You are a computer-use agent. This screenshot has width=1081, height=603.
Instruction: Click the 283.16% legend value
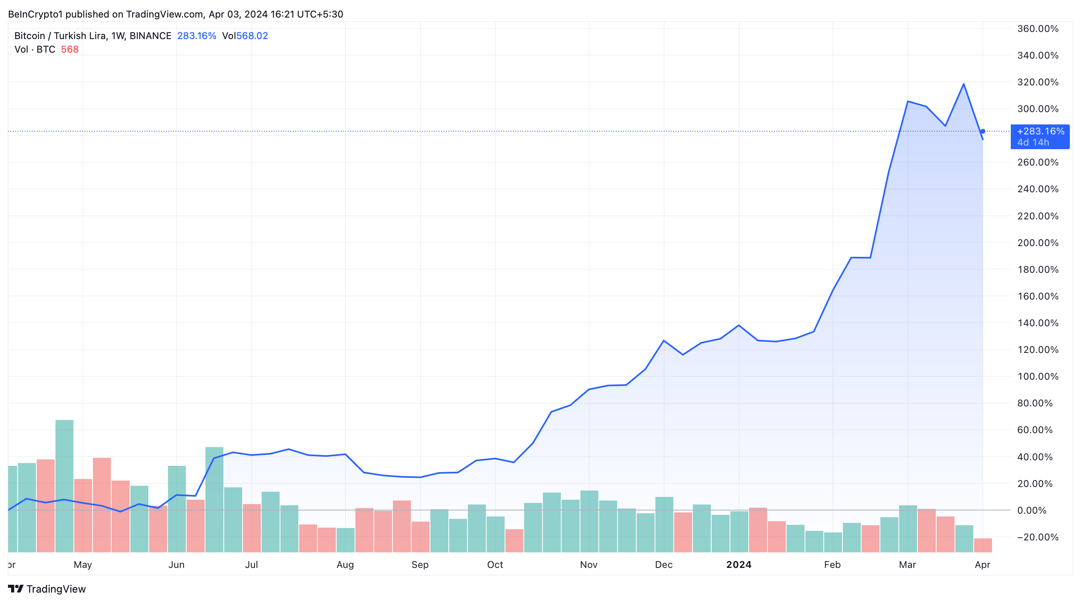pos(196,35)
